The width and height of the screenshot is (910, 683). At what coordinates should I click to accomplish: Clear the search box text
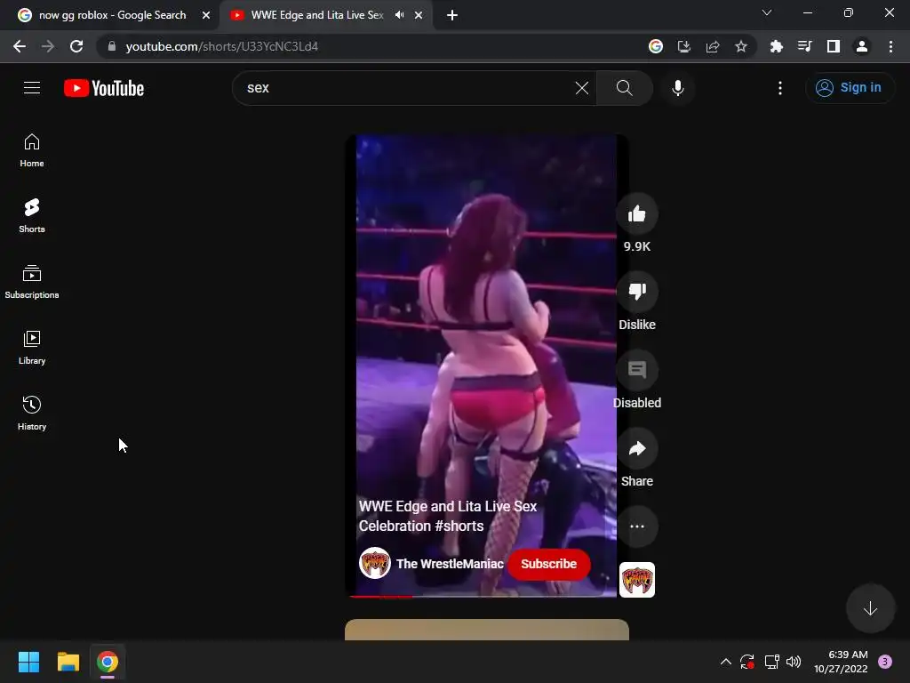[x=581, y=88]
